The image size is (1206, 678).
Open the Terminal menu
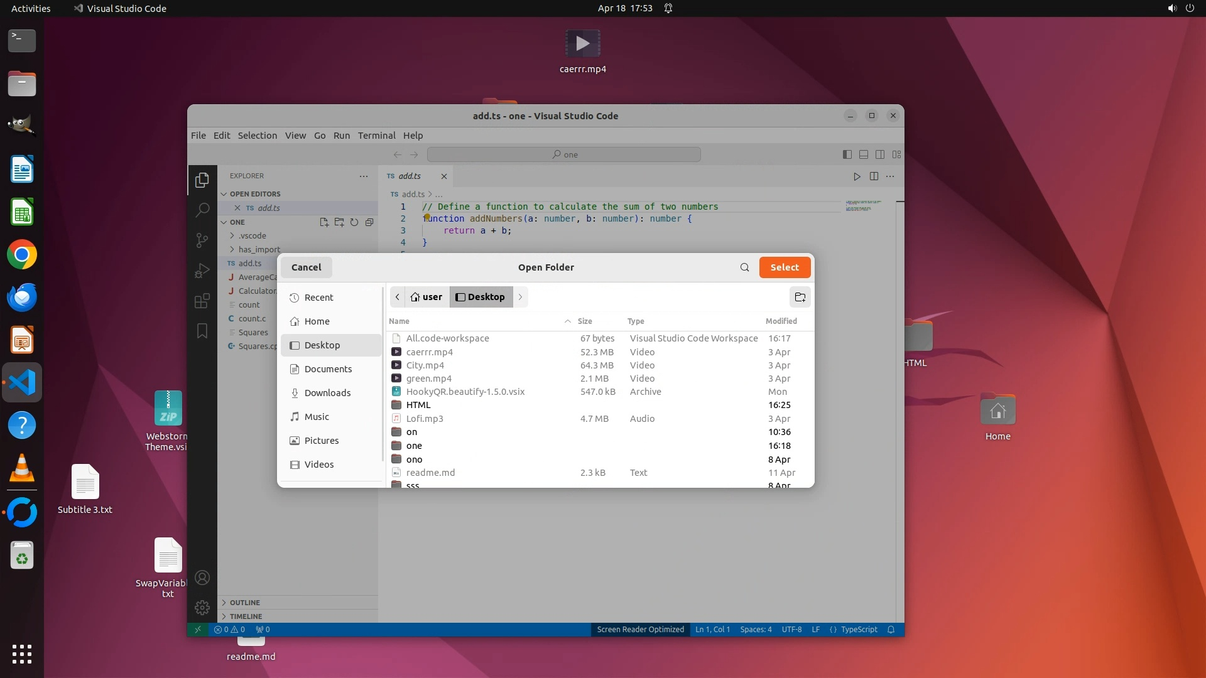click(376, 136)
